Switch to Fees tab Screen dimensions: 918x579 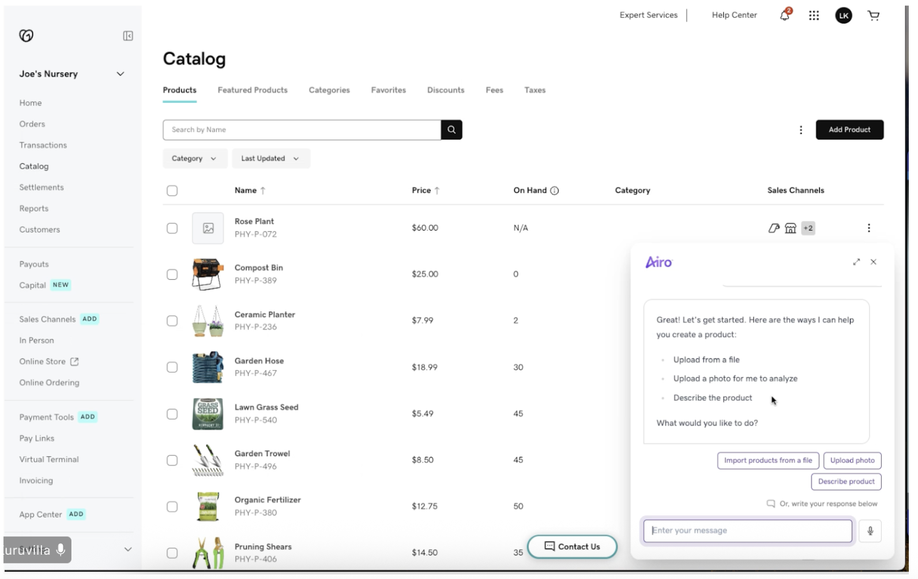pyautogui.click(x=494, y=90)
